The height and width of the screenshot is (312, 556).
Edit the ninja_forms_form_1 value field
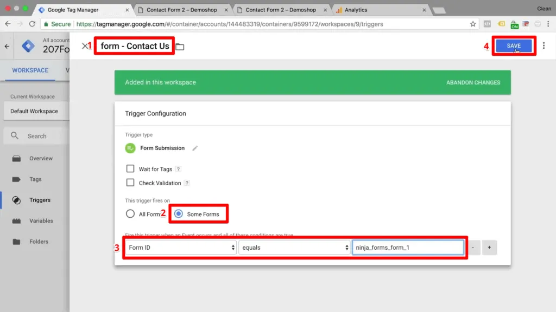pyautogui.click(x=408, y=248)
